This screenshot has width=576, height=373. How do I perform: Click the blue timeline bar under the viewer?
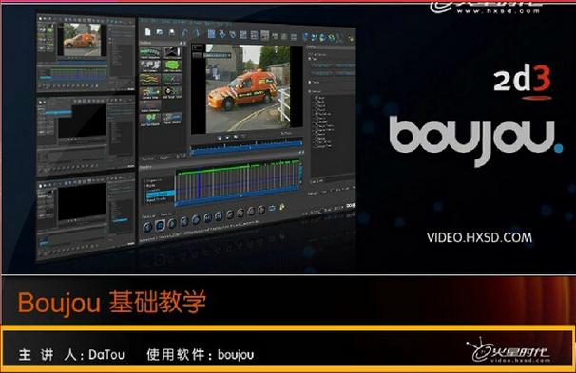coord(246,147)
